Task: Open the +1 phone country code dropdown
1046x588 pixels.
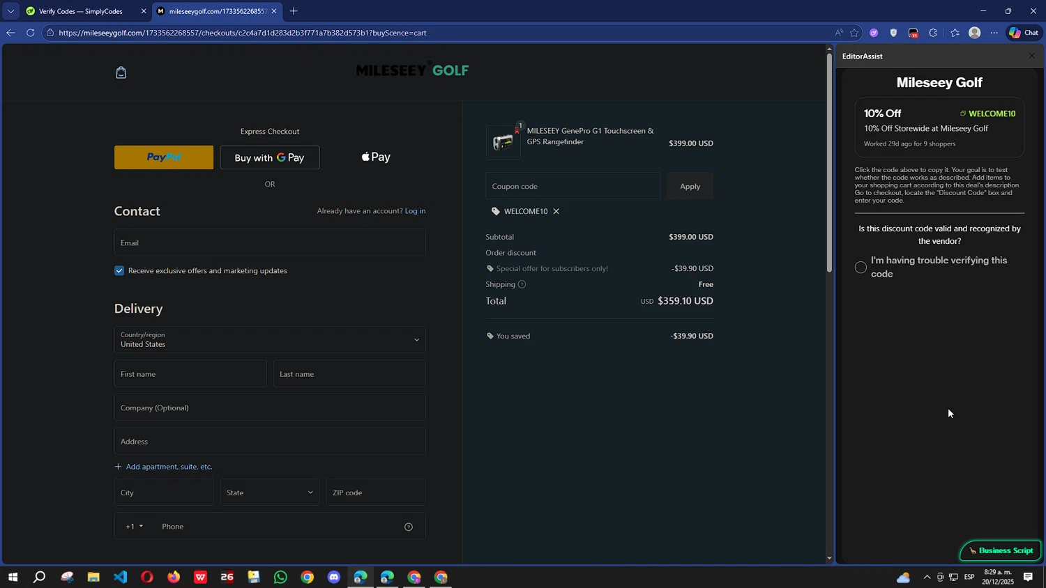Action: (134, 527)
